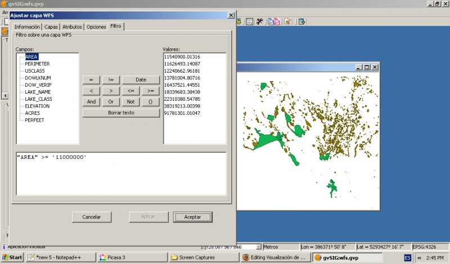Switch to Notepad++ in the taskbar
Screen dimensions: 450x264
pyautogui.click(x=60, y=257)
